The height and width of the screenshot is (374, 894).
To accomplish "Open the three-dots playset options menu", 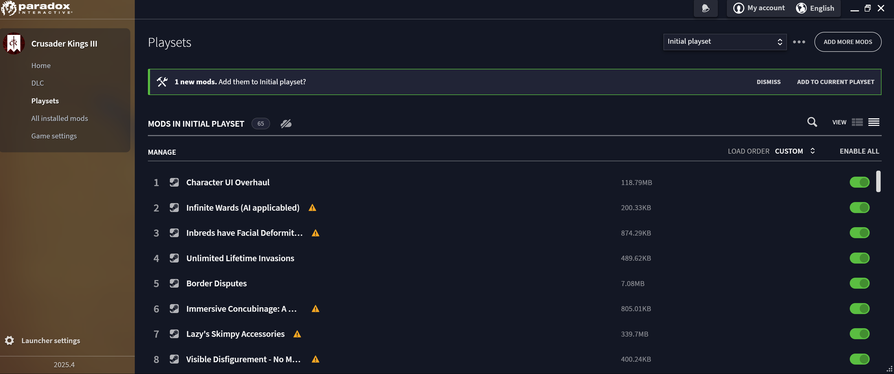I will click(x=798, y=42).
